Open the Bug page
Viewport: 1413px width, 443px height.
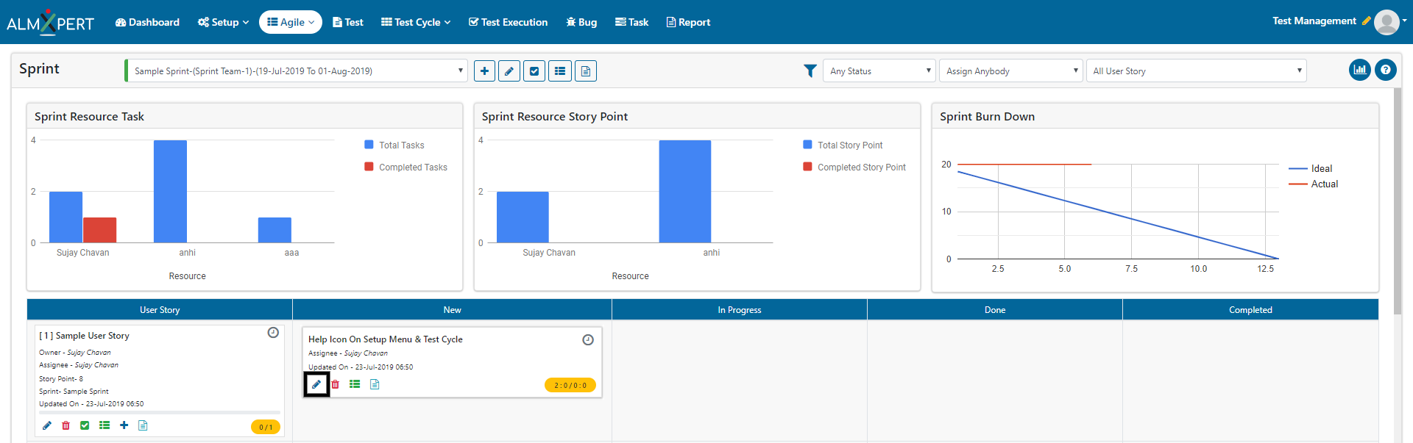point(581,22)
